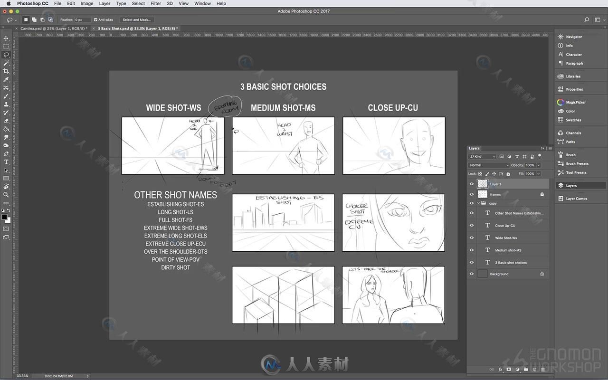Click Subtract from selection mode icon
This screenshot has width=608, height=380.
coord(42,20)
